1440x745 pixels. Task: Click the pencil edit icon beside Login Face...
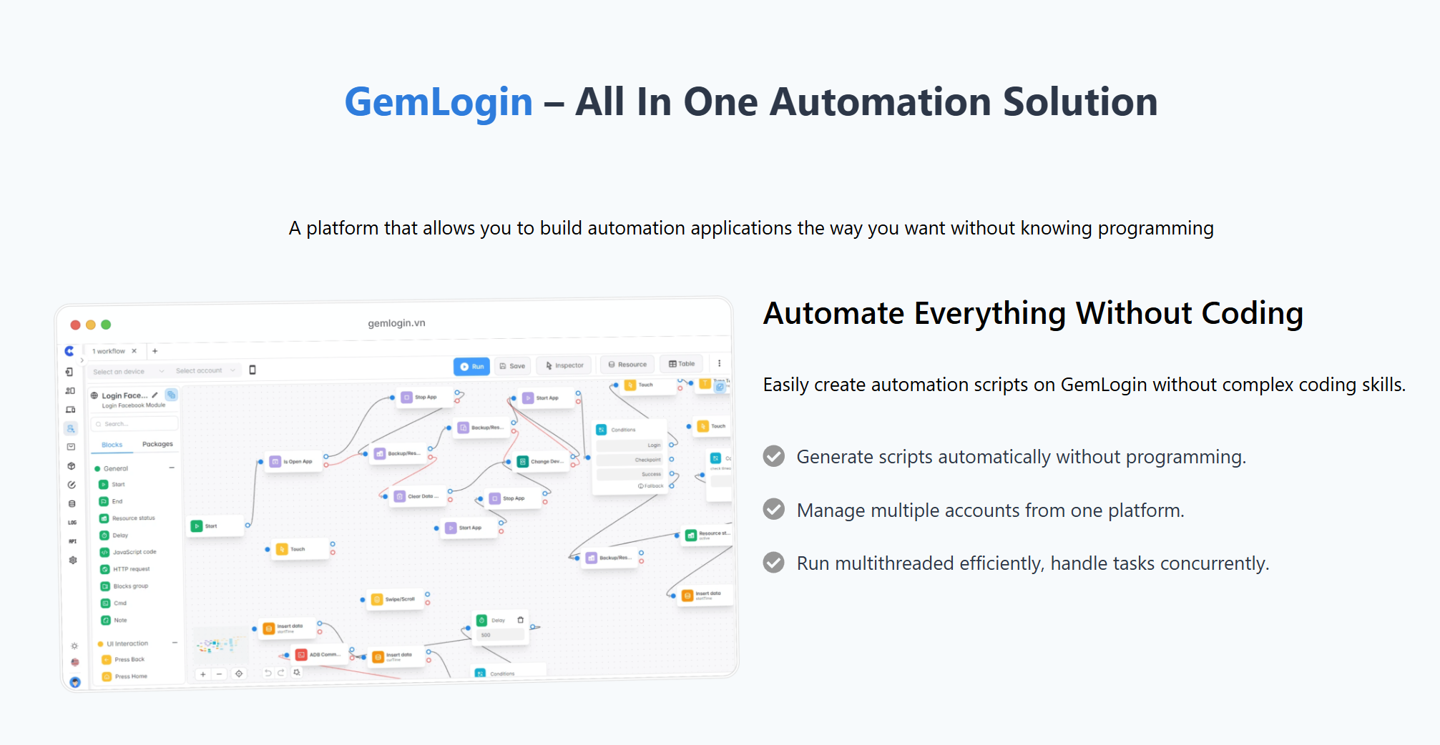pyautogui.click(x=155, y=395)
